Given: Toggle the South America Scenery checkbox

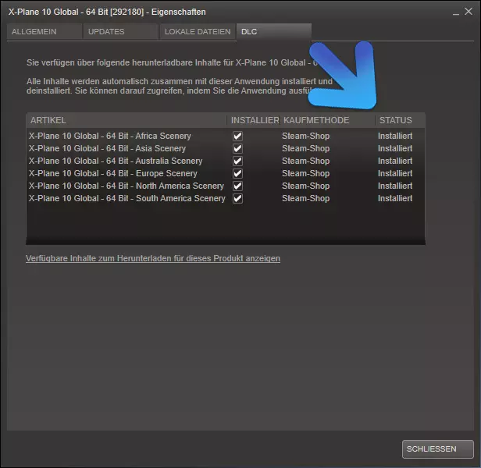Looking at the screenshot, I should pyautogui.click(x=237, y=199).
